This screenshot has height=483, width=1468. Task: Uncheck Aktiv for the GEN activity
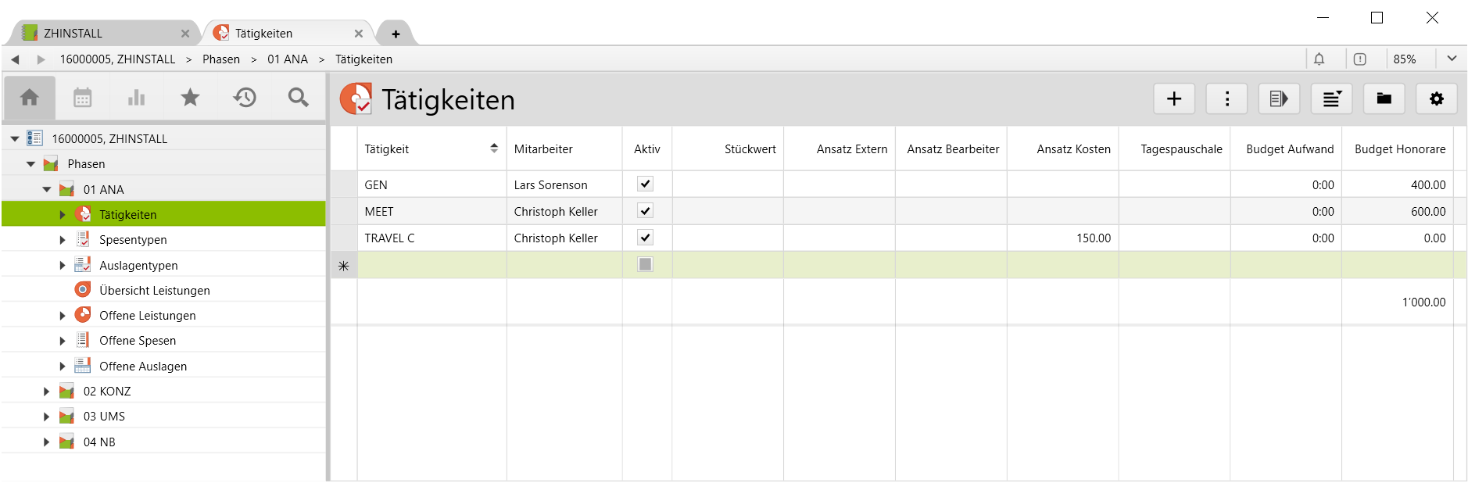(645, 184)
